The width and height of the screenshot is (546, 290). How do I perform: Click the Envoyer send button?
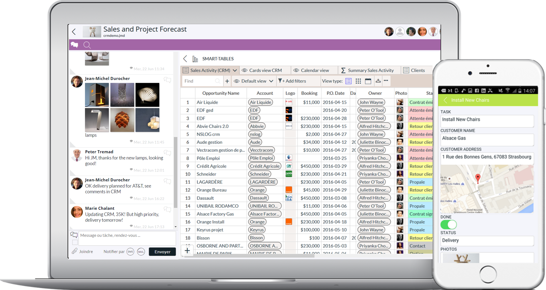162,252
